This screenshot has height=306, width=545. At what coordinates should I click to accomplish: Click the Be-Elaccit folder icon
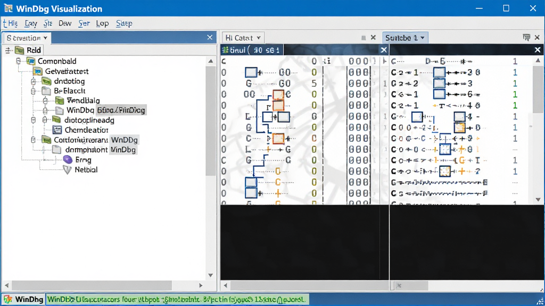(x=46, y=91)
